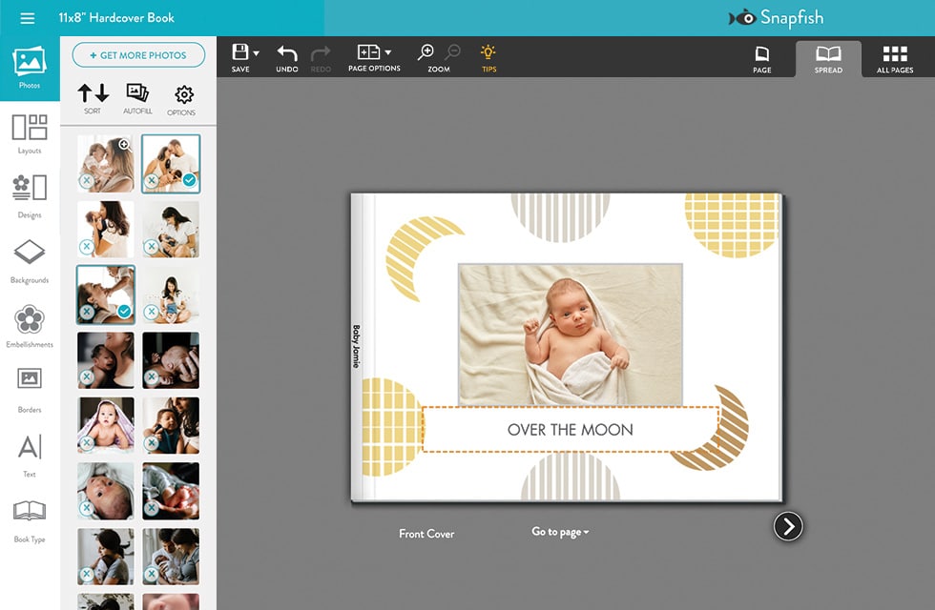Switch to the Page view tab
This screenshot has width=935, height=610.
(761, 57)
